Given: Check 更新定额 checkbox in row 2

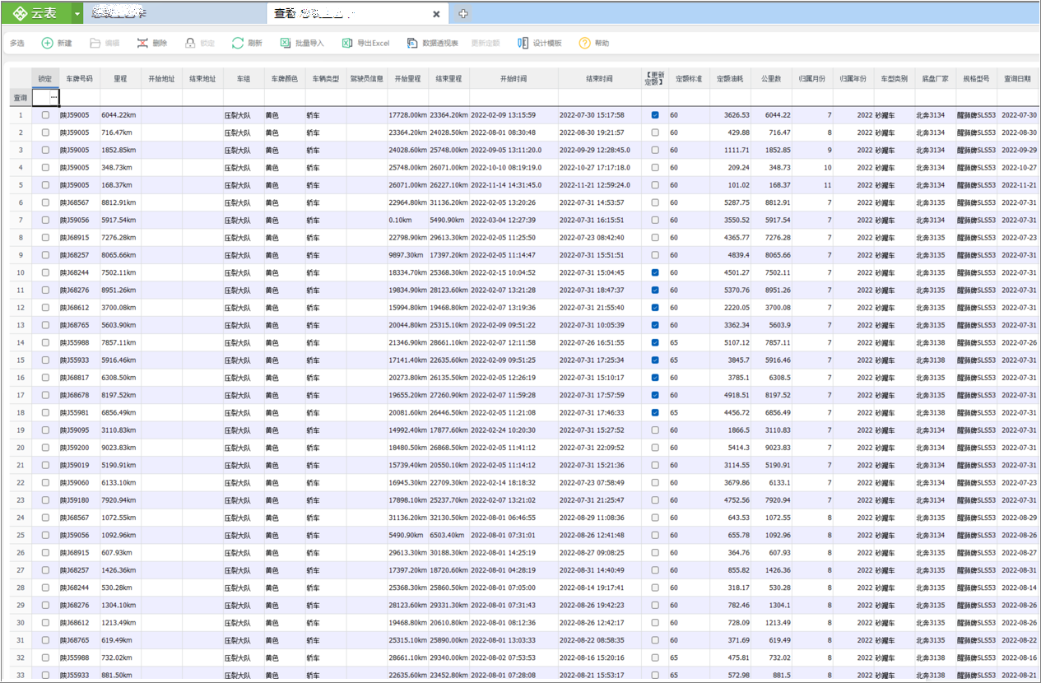Looking at the screenshot, I should pyautogui.click(x=655, y=132).
